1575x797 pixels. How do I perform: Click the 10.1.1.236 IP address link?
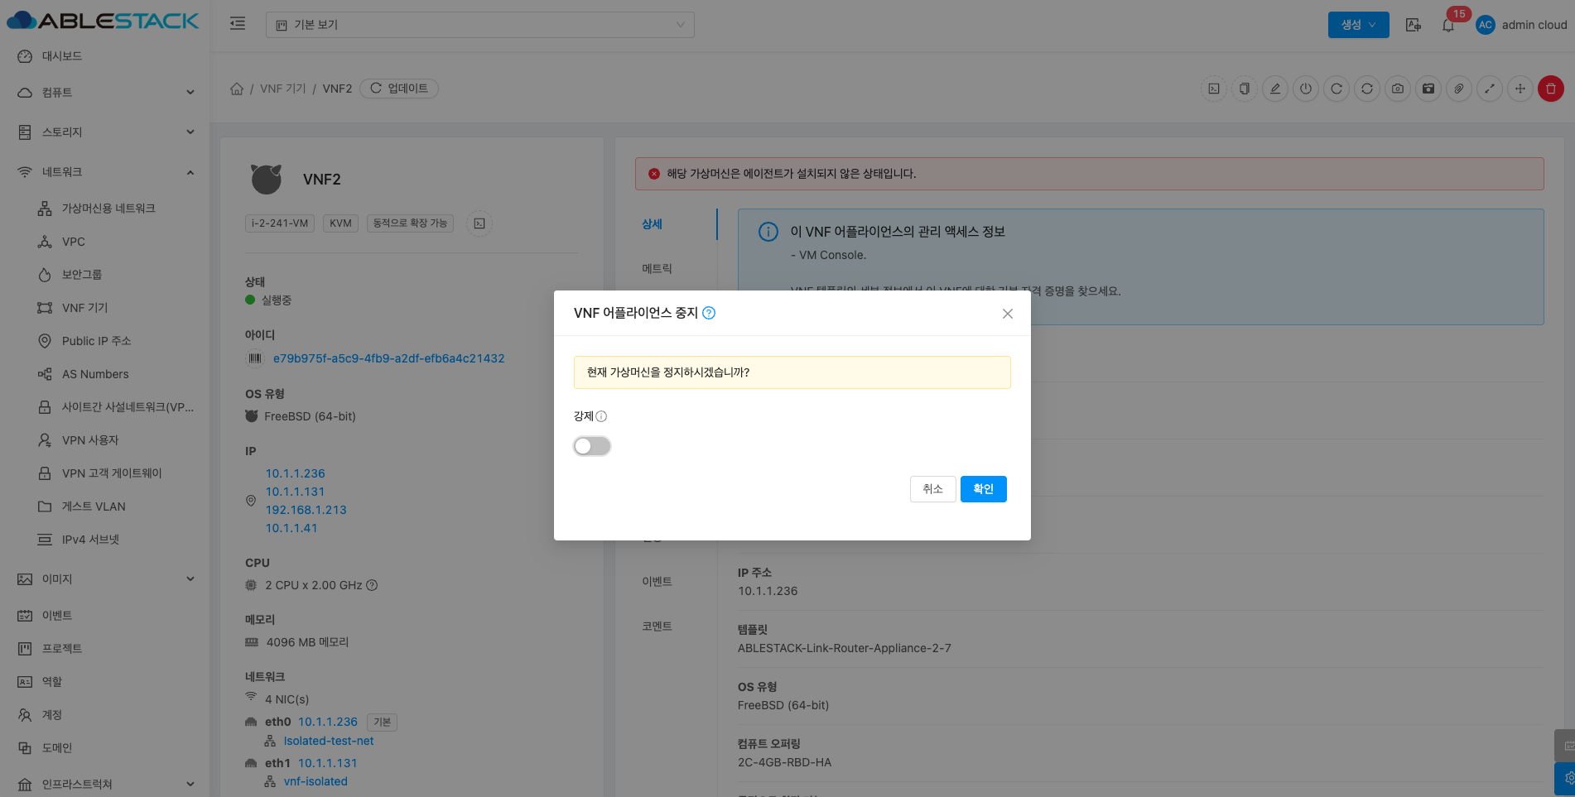pyautogui.click(x=295, y=473)
